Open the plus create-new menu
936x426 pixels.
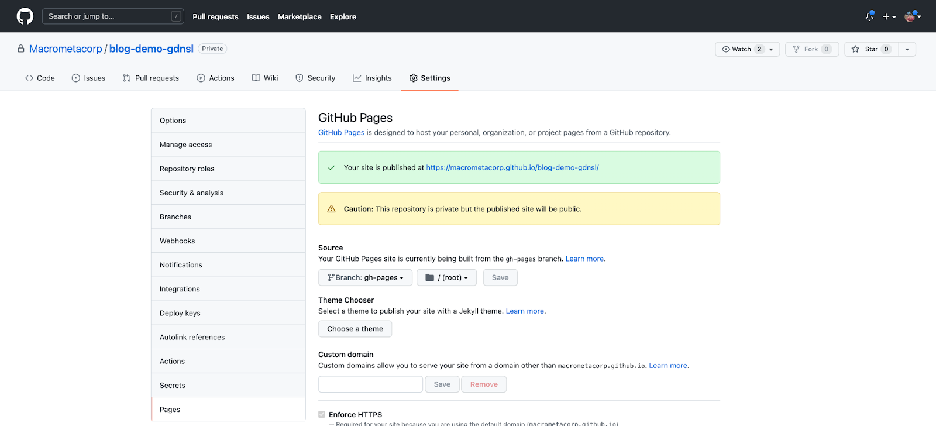[889, 17]
